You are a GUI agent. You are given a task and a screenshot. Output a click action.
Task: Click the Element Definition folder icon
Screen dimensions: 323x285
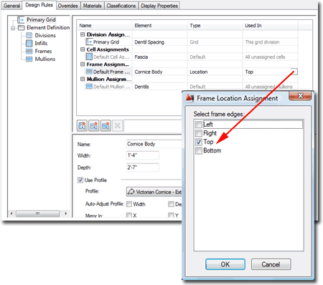click(22, 28)
